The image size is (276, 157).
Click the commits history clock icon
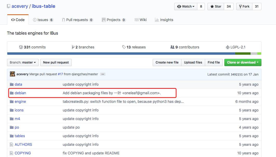(x=21, y=47)
